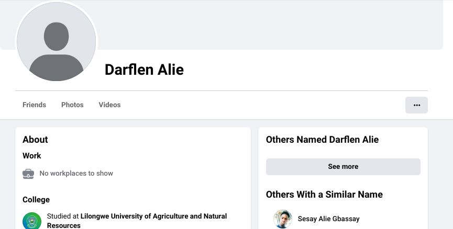Switch to the Videos tab

point(109,105)
